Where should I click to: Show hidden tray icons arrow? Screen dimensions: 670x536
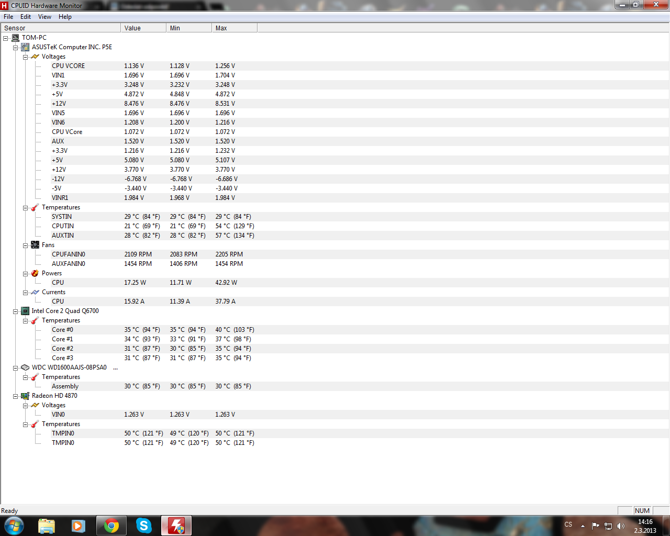click(583, 526)
